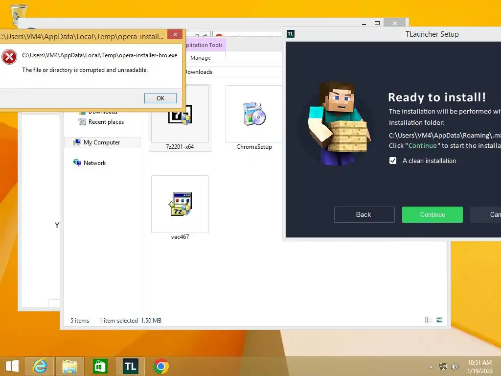Click the ChromeSetup file name label
The width and height of the screenshot is (501, 376).
pos(254,147)
